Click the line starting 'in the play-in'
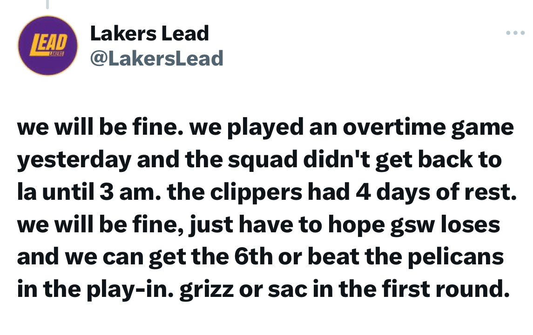 (263, 289)
